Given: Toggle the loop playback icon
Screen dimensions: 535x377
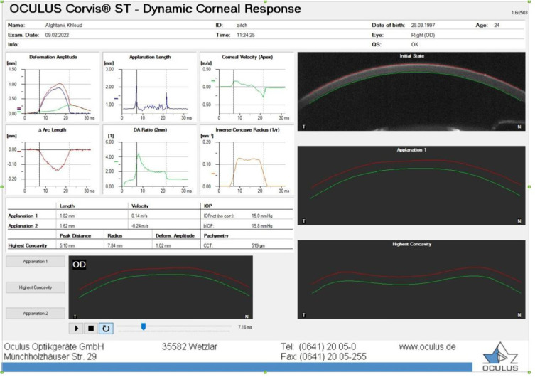Looking at the screenshot, I should 106,329.
